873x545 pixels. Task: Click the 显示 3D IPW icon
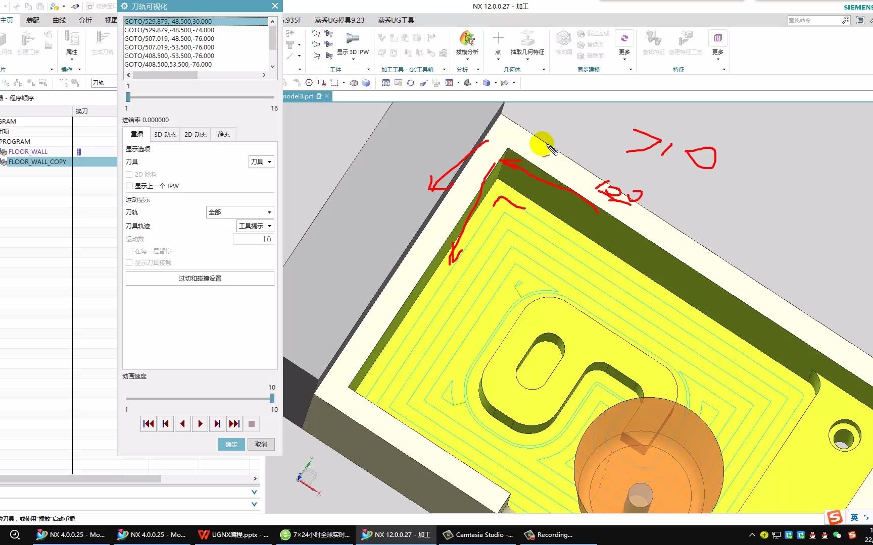point(353,42)
